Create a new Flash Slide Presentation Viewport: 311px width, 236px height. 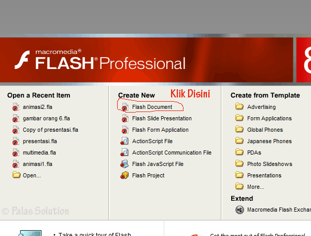click(x=162, y=118)
